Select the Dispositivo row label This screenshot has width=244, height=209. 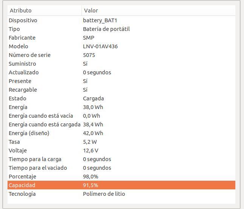(x=23, y=20)
